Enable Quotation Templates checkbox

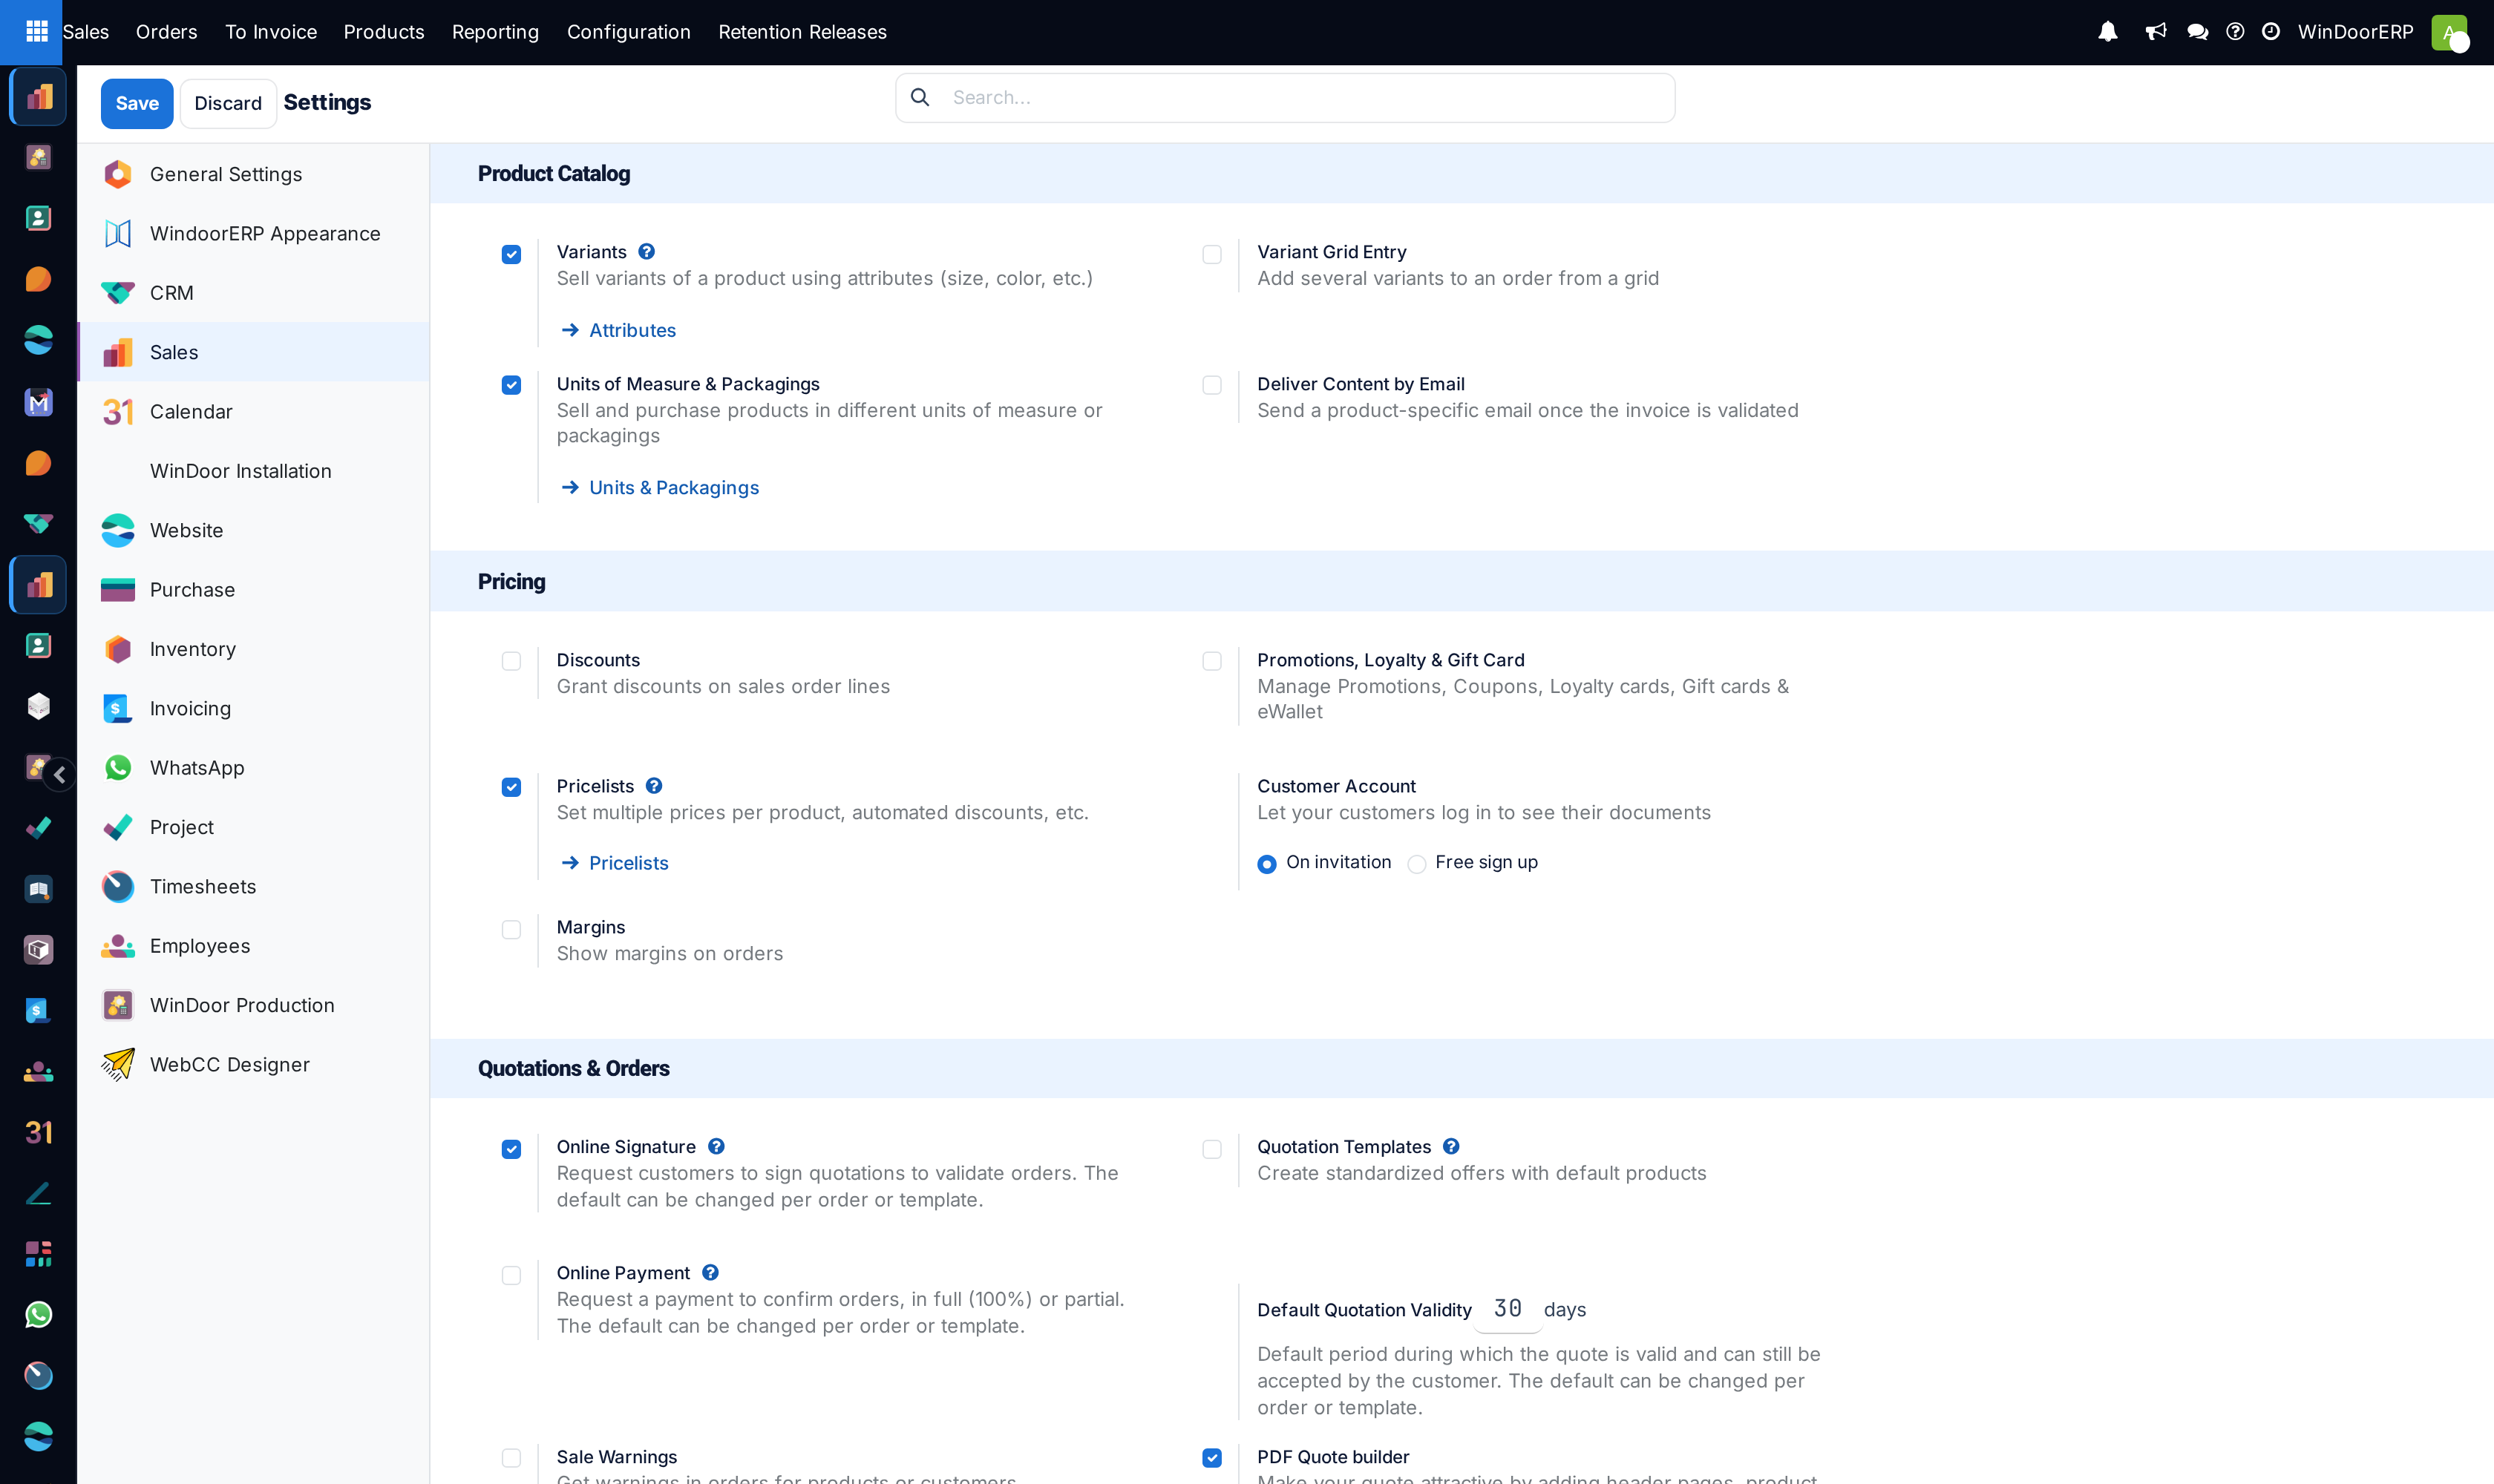[1211, 1149]
